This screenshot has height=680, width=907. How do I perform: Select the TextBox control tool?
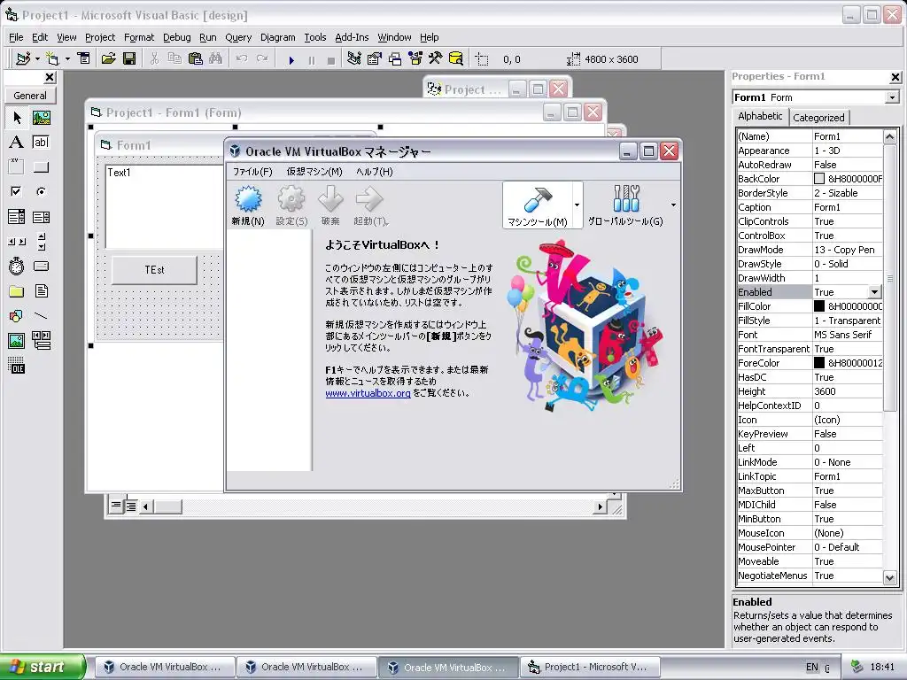(41, 143)
